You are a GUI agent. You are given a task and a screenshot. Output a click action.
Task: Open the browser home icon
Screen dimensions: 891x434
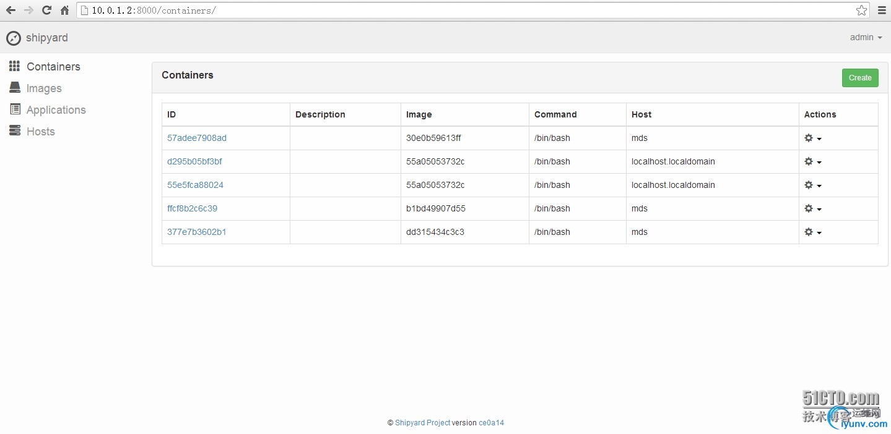pyautogui.click(x=64, y=11)
